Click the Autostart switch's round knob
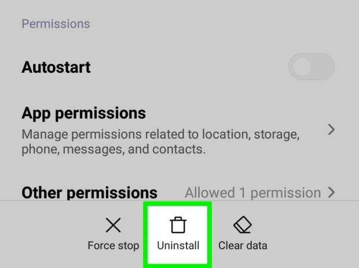 (x=302, y=67)
